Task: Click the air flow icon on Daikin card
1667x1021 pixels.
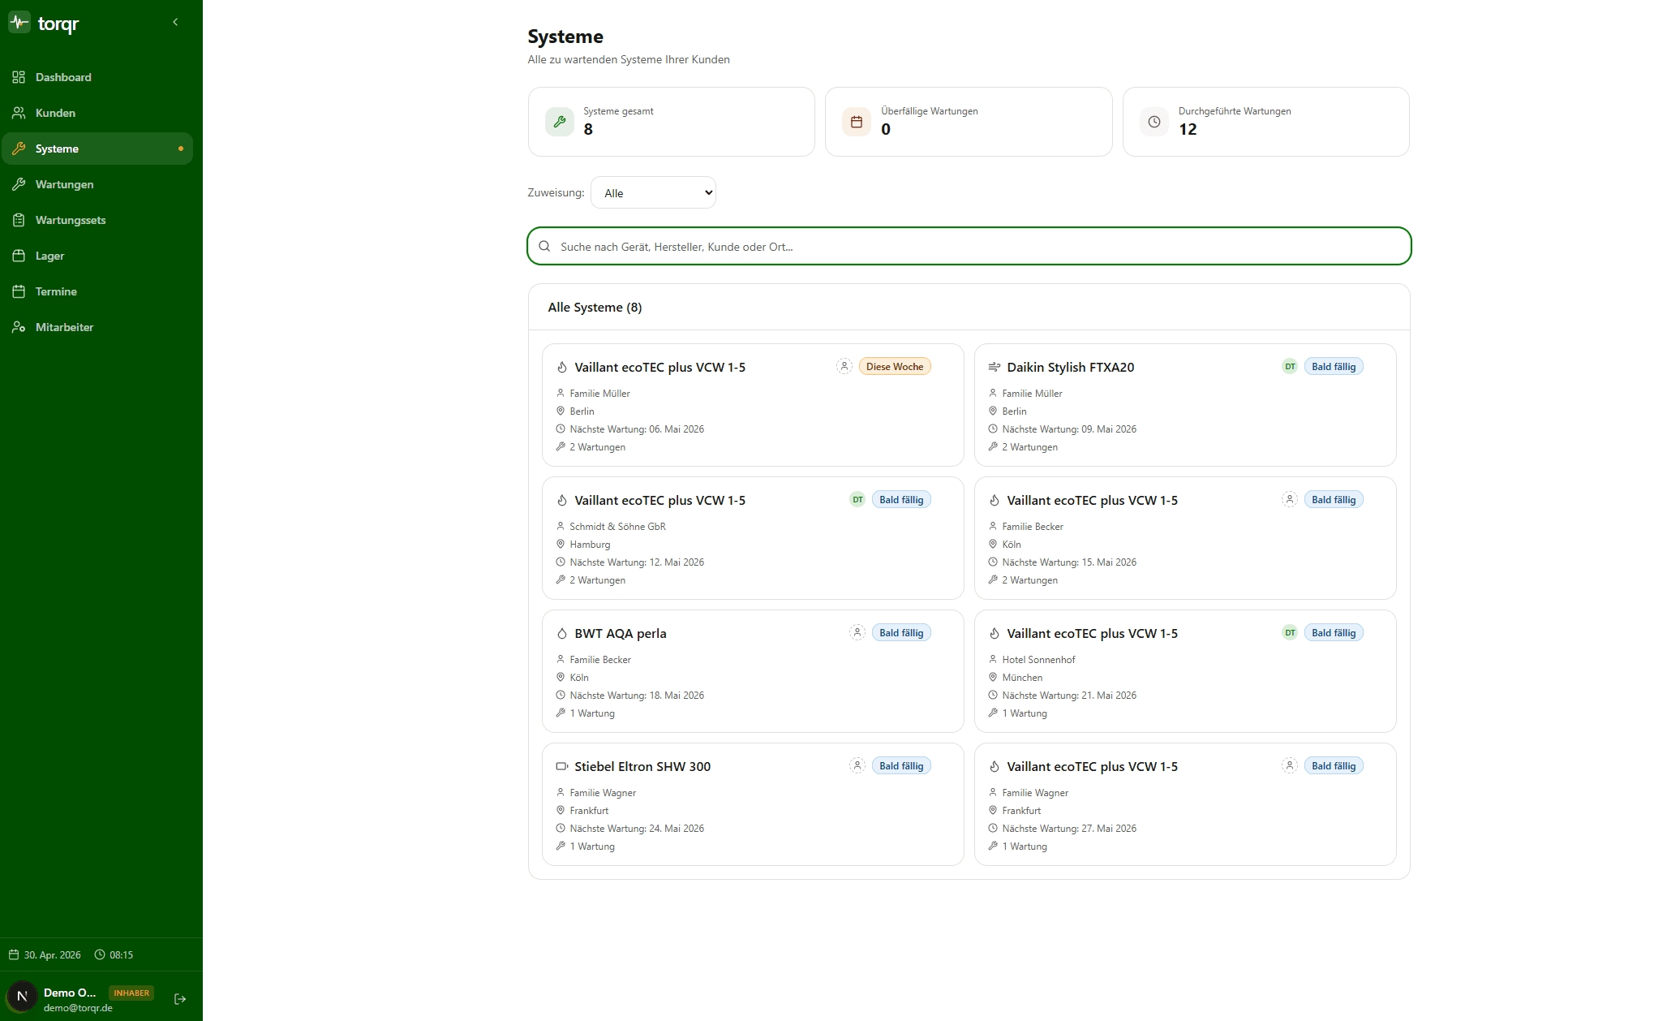Action: point(994,367)
